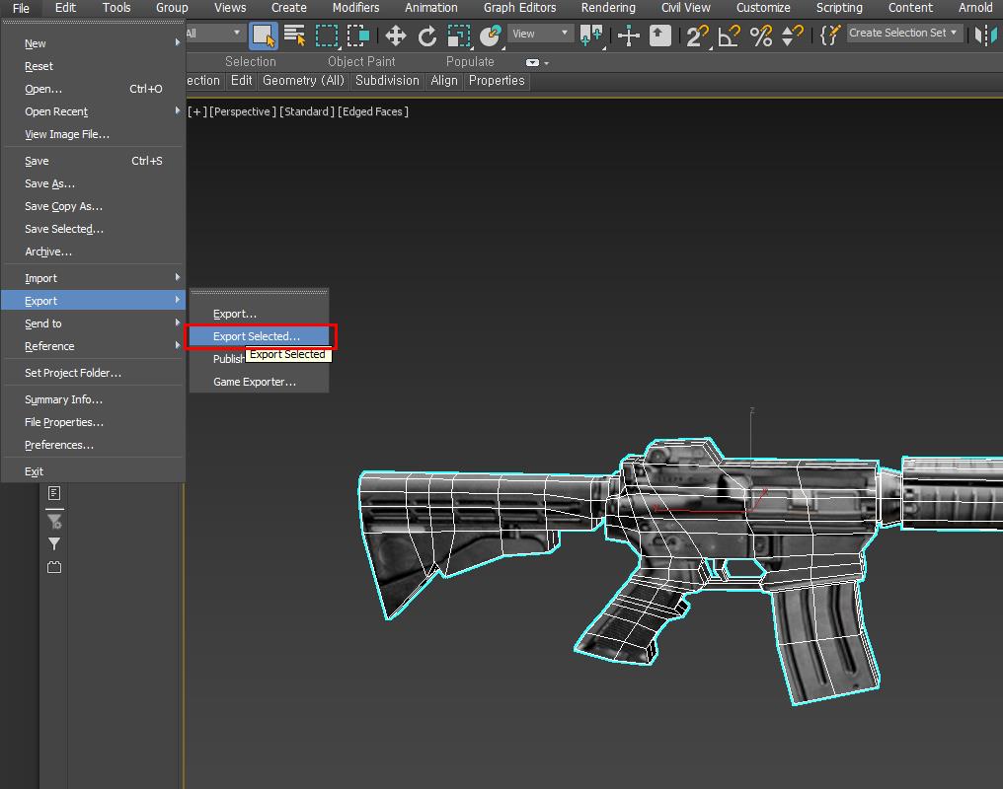This screenshot has height=789, width=1003.
Task: Expand the Create Selection Set dropdown
Action: tap(903, 33)
